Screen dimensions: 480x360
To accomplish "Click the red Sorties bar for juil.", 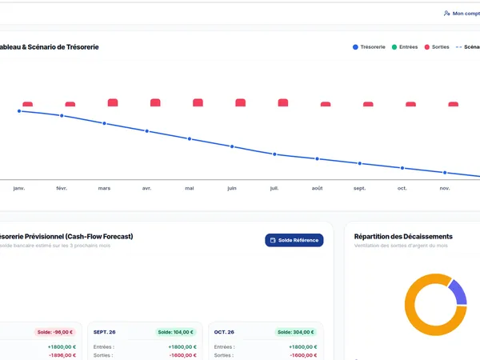I will tap(283, 102).
